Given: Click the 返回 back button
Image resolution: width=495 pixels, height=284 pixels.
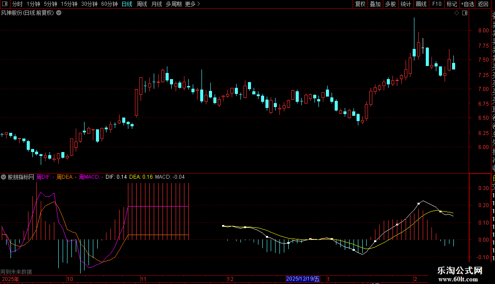Looking at the screenshot, I should pos(483,4).
